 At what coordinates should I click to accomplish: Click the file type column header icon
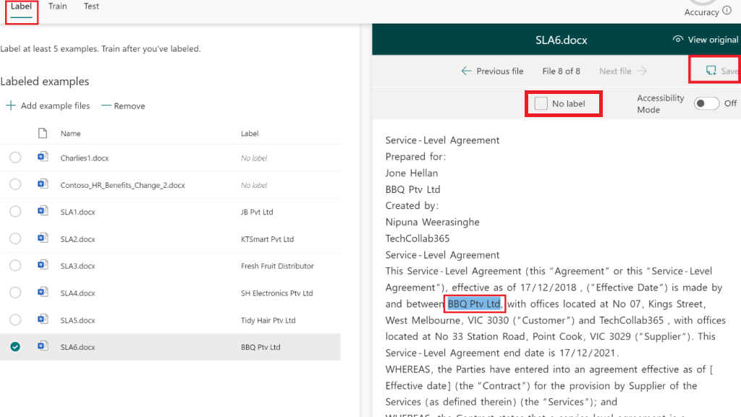pos(43,133)
